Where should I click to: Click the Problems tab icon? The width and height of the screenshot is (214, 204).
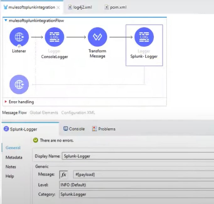click(x=94, y=129)
